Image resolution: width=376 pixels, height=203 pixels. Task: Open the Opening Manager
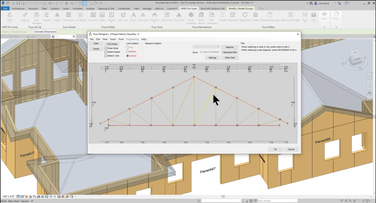290,17
